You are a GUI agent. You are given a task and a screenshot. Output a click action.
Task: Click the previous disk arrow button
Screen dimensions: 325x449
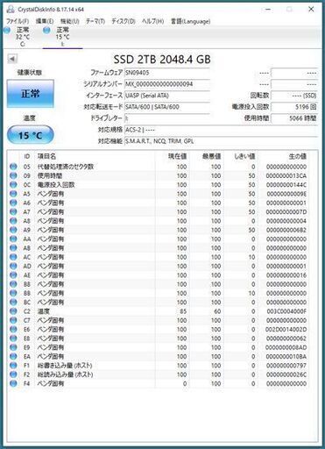(x=12, y=59)
